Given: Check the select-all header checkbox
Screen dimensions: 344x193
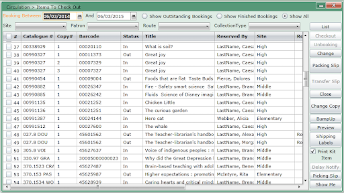Looking at the screenshot, I should pyautogui.click(x=9, y=37).
